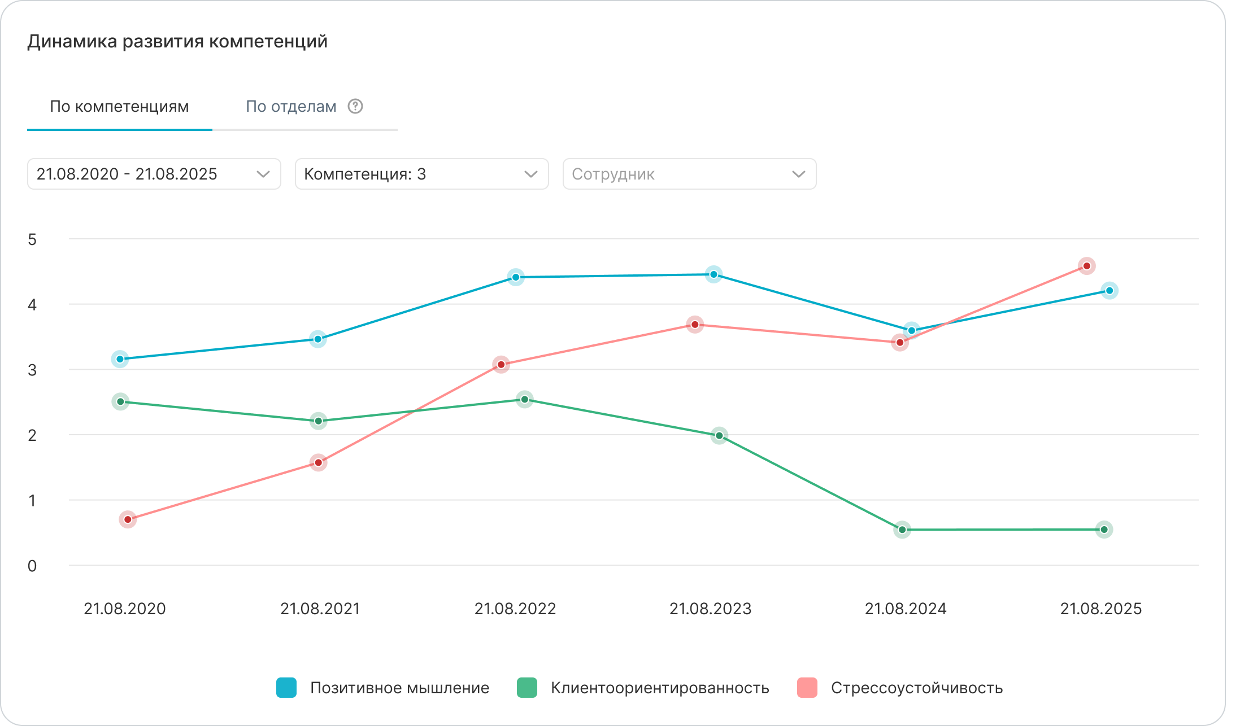Click the blue data point at 21.08.2023
Image resolution: width=1253 pixels, height=726 pixels.
point(713,274)
